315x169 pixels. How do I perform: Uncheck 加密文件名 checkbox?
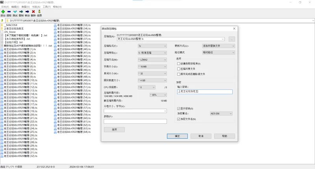pyautogui.click(x=178, y=119)
